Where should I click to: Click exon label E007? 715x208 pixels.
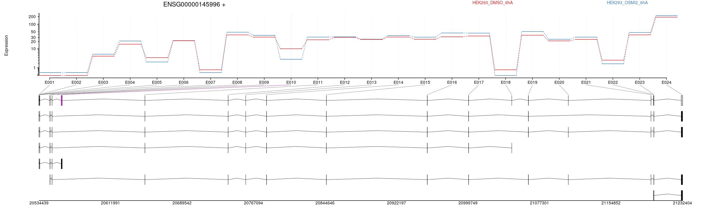pyautogui.click(x=210, y=82)
